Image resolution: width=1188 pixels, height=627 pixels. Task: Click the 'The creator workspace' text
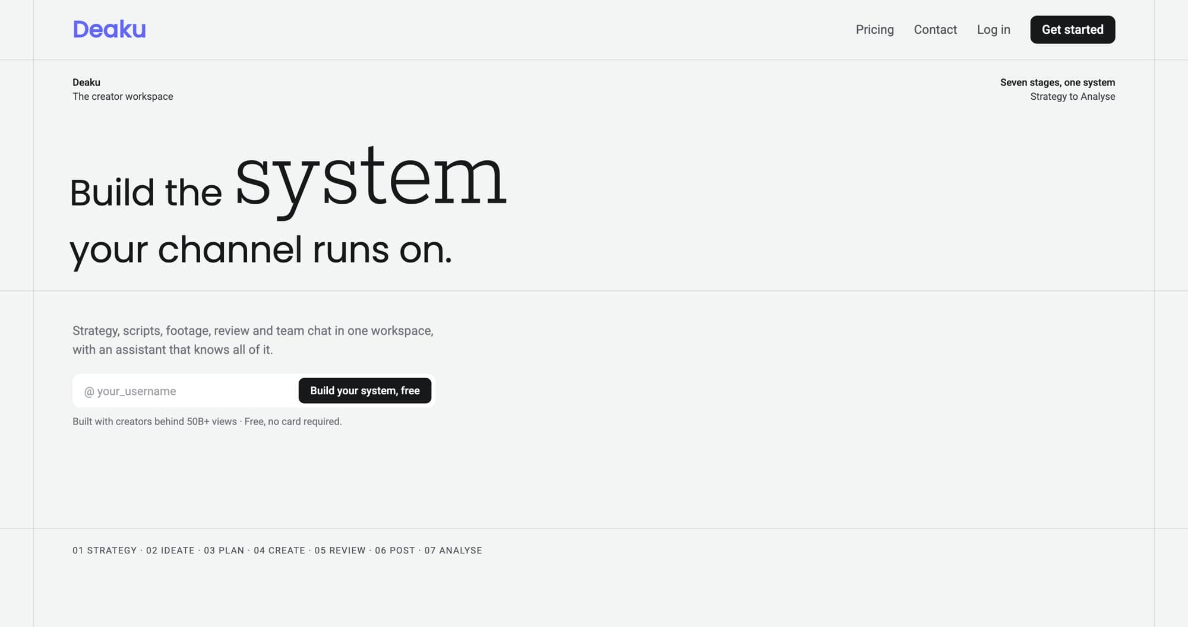[x=123, y=96]
